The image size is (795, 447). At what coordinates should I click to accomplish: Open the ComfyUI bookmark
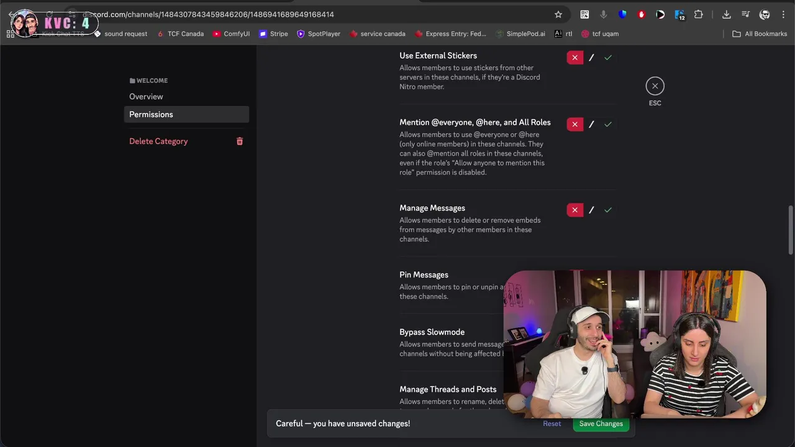tap(231, 34)
